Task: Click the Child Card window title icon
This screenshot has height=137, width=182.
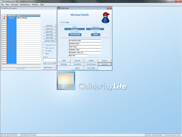Action: (59, 8)
